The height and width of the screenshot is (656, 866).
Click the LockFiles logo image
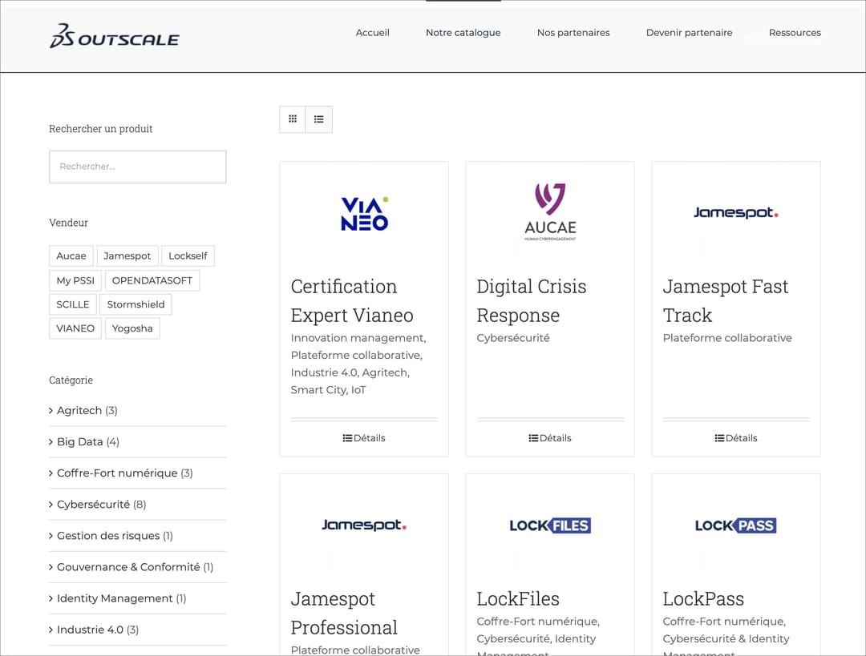[x=550, y=525]
